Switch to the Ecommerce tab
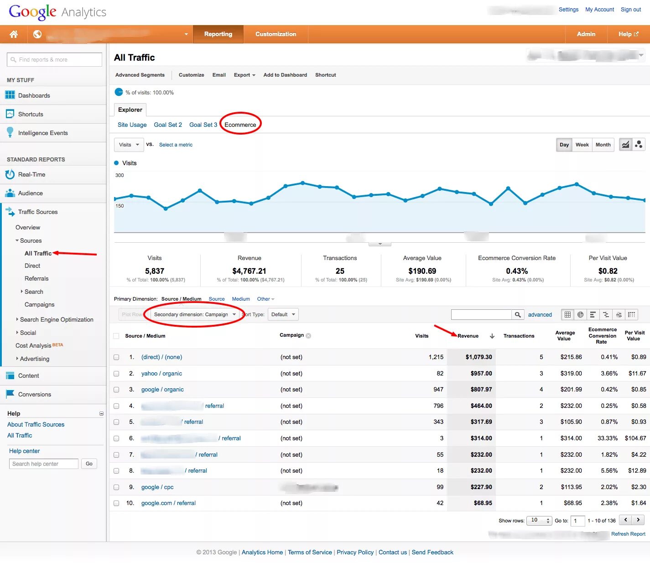 pyautogui.click(x=240, y=125)
